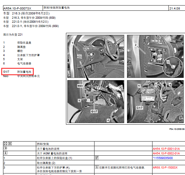Screen dimensions: 185x175
Task: Open link AH54.10-P-0002-01A
Action: click(166, 154)
